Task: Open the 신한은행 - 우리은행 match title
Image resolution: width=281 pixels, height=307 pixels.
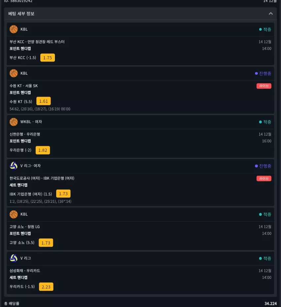Action: click(25, 134)
